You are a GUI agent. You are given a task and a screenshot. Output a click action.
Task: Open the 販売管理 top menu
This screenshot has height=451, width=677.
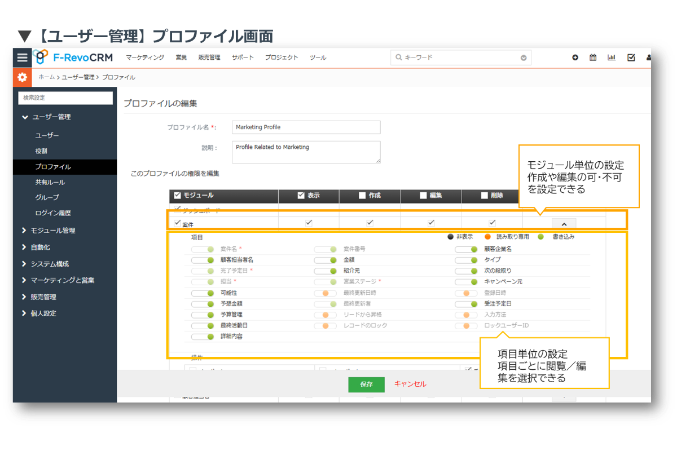click(x=209, y=58)
